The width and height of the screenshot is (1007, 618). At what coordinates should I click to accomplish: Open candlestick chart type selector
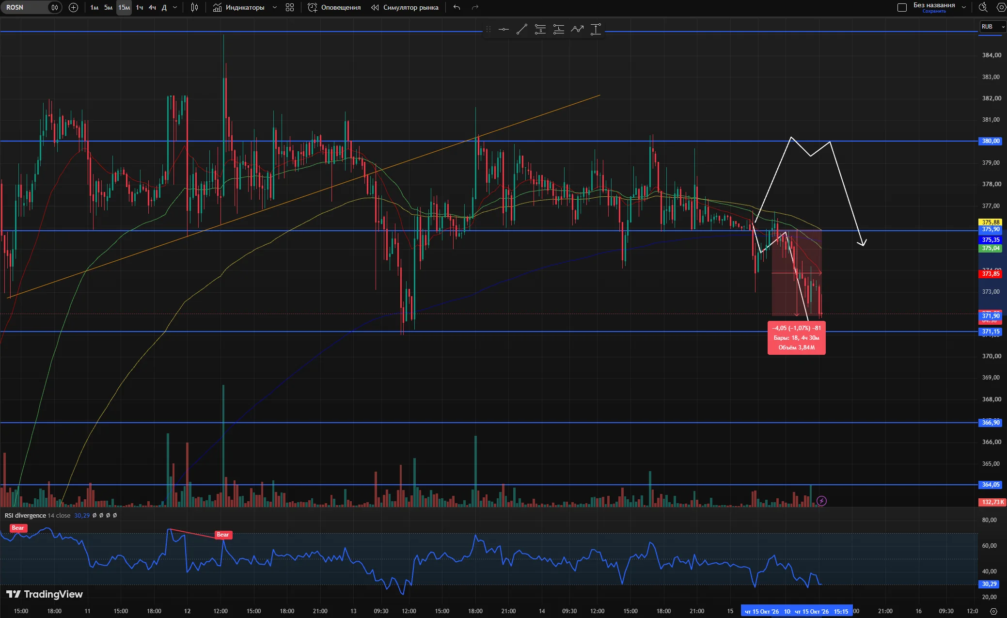pyautogui.click(x=194, y=7)
